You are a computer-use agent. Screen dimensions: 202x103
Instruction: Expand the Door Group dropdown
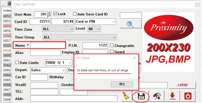[80, 37]
